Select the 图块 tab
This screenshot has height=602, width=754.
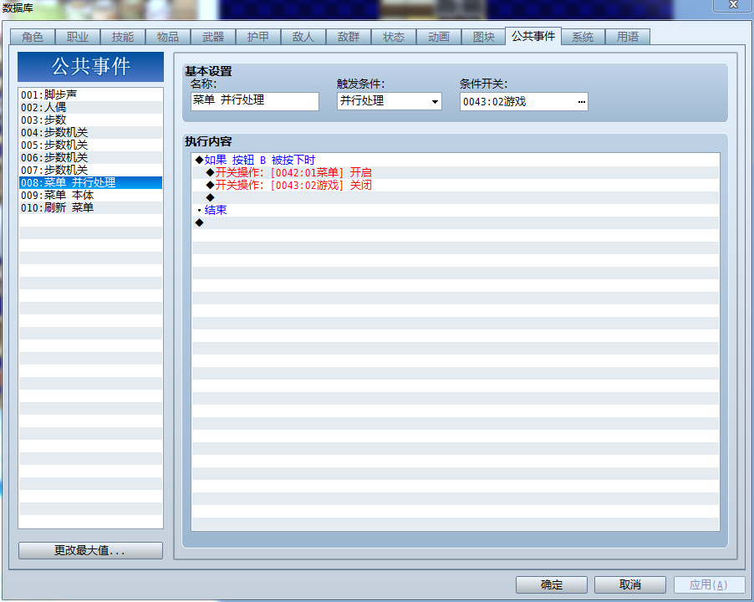click(x=484, y=37)
